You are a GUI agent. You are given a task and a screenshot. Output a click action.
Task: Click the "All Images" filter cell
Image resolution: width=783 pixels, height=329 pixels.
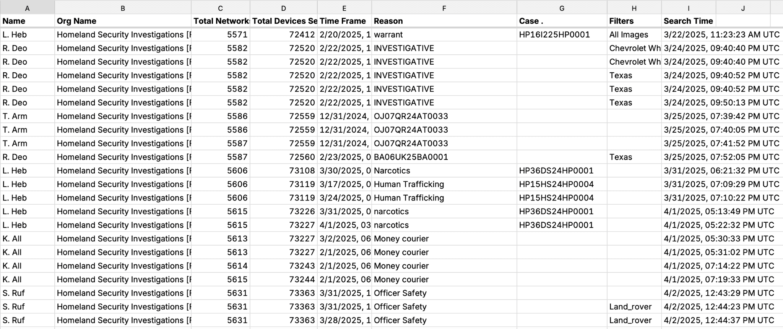pos(634,35)
